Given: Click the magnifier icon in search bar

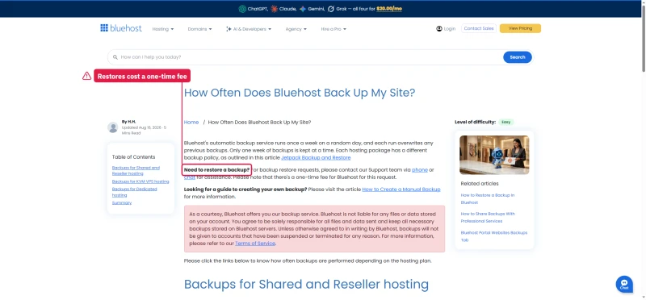Looking at the screenshot, I should 115,57.
